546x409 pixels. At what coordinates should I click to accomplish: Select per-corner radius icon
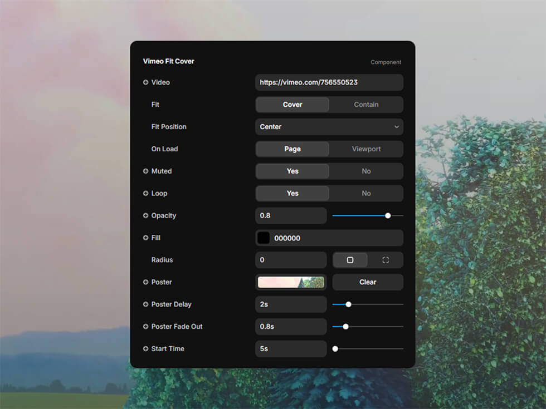point(386,260)
